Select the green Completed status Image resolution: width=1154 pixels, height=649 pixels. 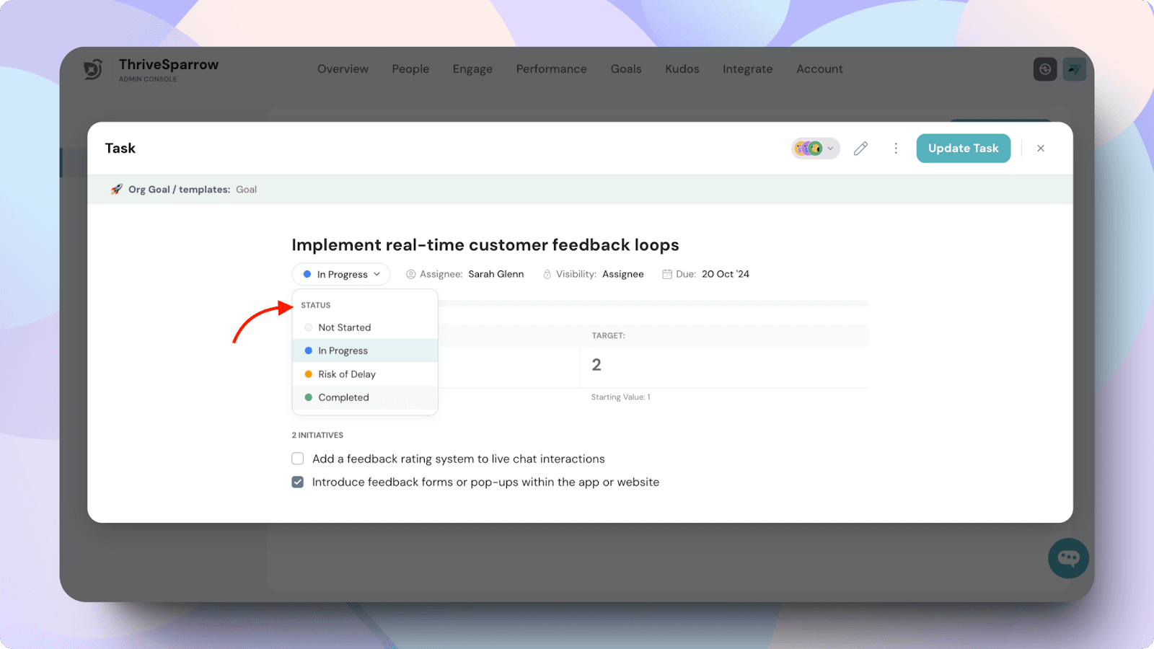pyautogui.click(x=343, y=397)
